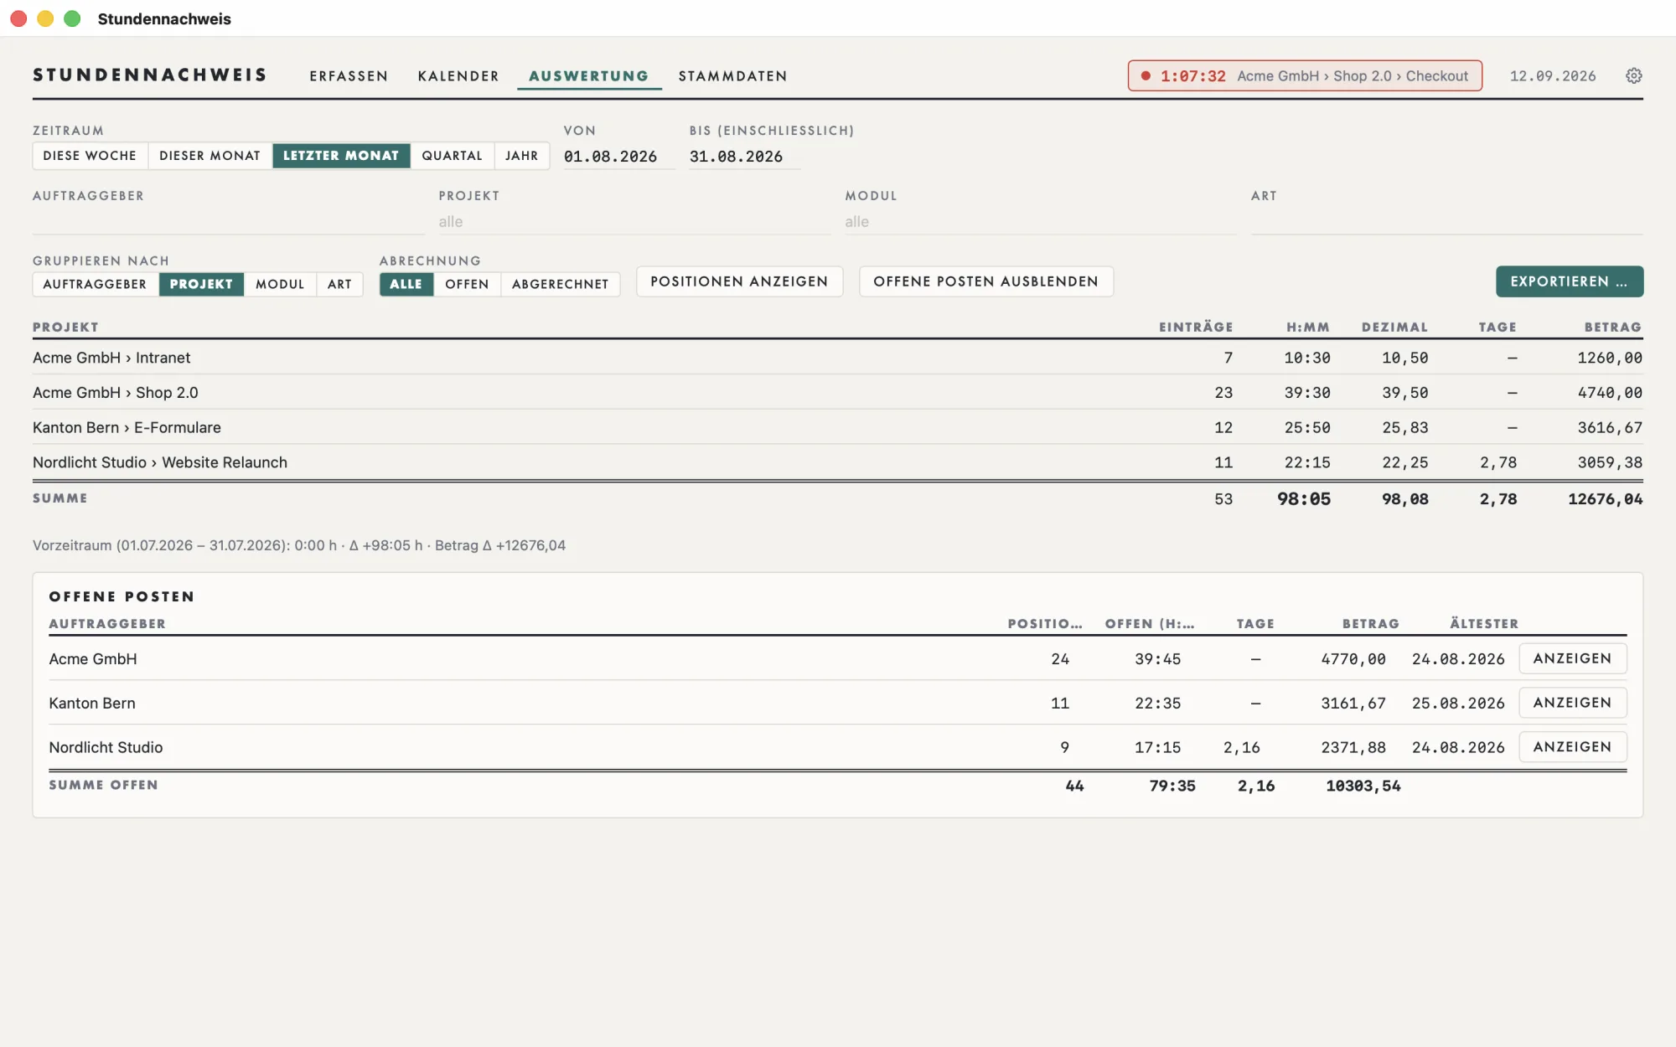The height and width of the screenshot is (1047, 1676).
Task: Open the Auftraggeber filter field
Action: point(228,221)
